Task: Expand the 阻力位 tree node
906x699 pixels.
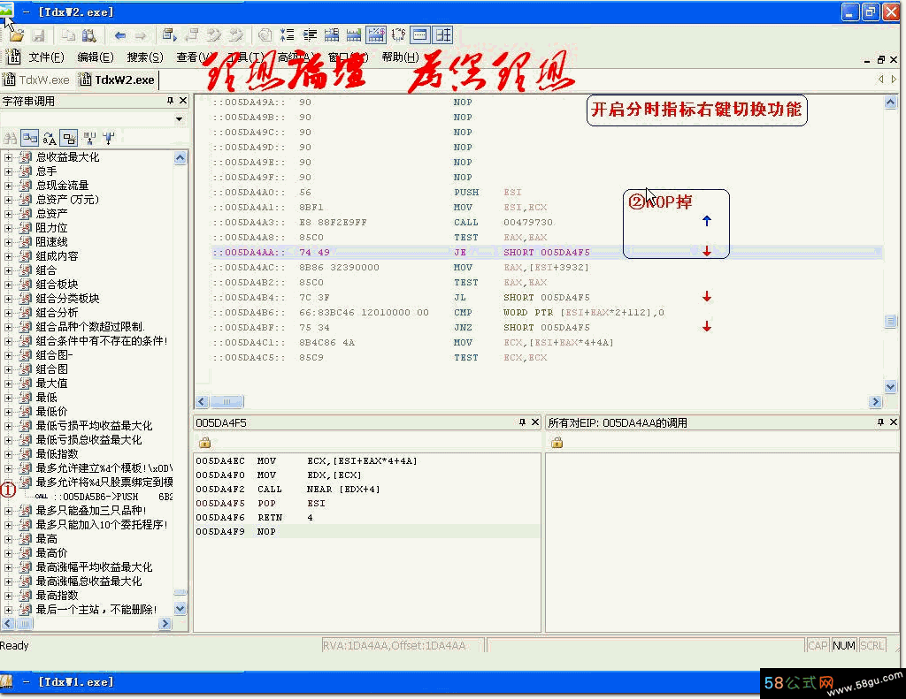Action: click(8, 228)
